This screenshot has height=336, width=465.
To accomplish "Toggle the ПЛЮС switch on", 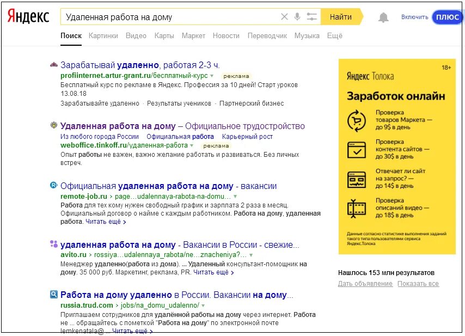I will (x=448, y=17).
